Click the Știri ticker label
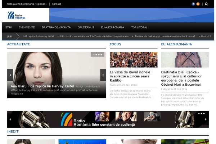The width and height of the screenshot is (216, 144). (10, 36)
